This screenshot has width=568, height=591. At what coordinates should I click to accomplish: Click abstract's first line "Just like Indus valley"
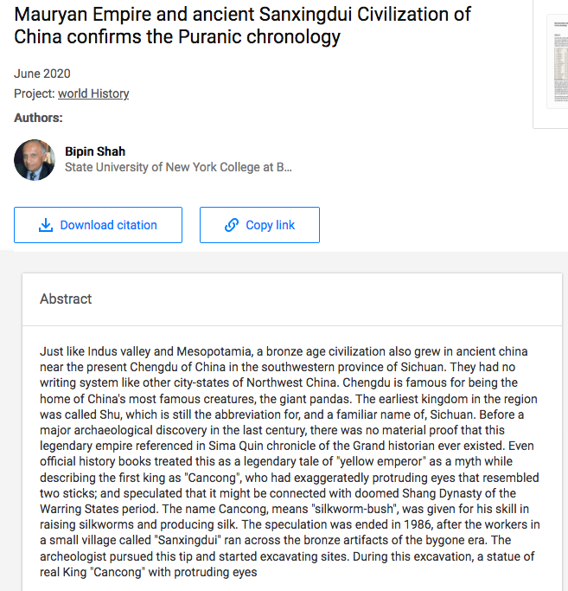point(285,351)
